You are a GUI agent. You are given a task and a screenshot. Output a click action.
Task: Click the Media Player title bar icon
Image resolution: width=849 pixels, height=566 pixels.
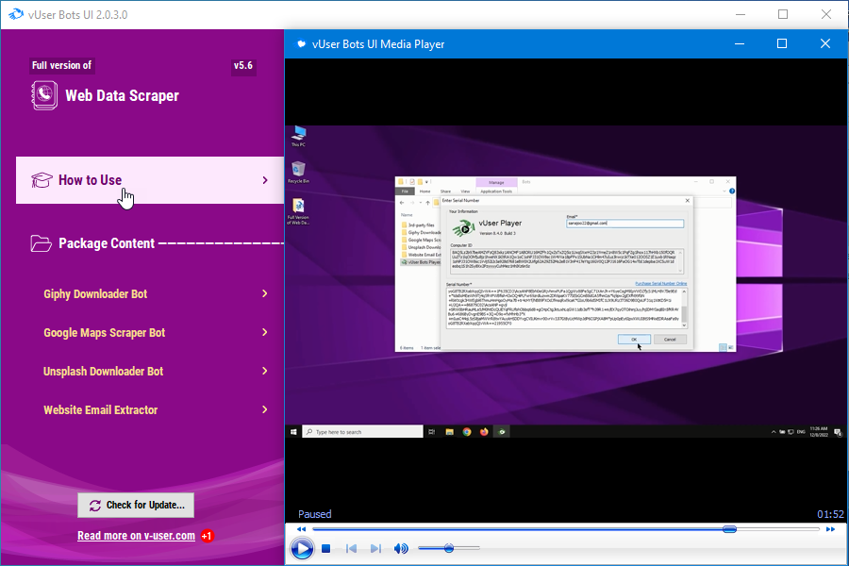301,44
